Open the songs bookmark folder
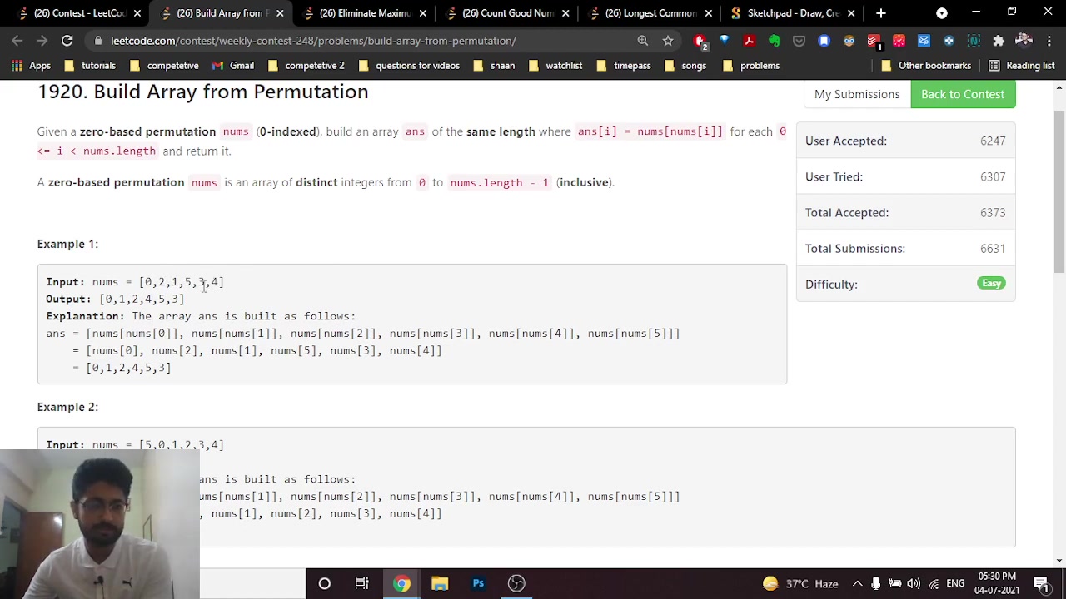 (x=685, y=65)
